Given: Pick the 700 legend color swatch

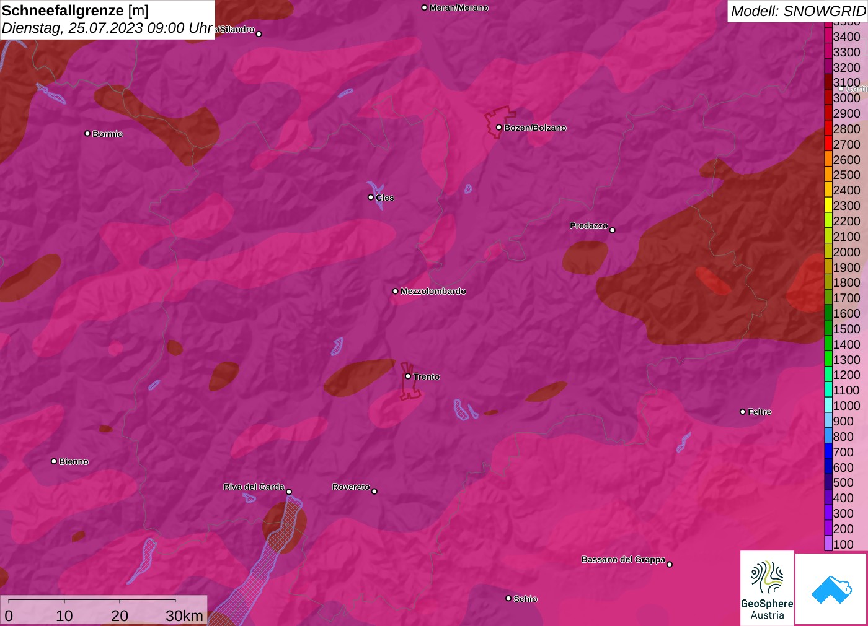Looking at the screenshot, I should [828, 452].
